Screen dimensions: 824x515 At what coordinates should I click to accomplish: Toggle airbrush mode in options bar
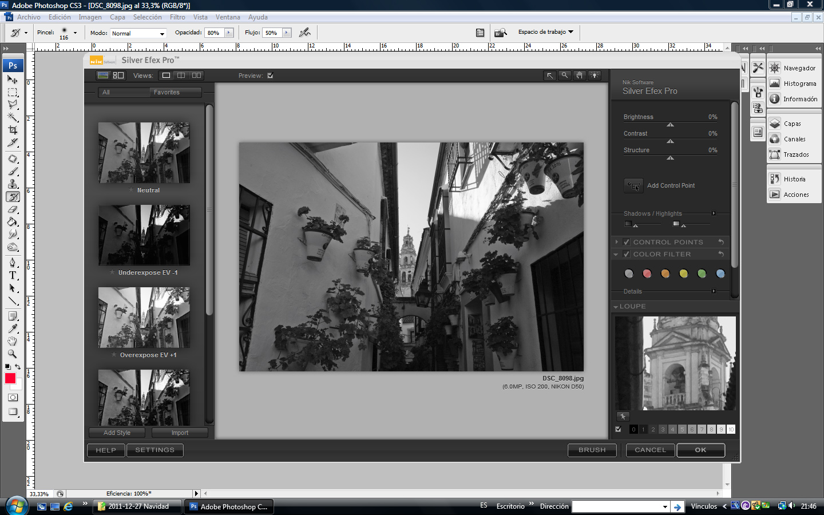305,33
